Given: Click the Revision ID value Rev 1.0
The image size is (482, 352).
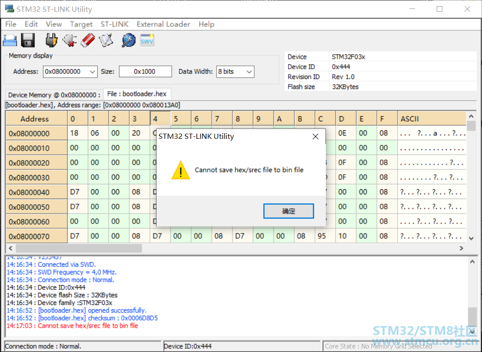Looking at the screenshot, I should pos(343,77).
